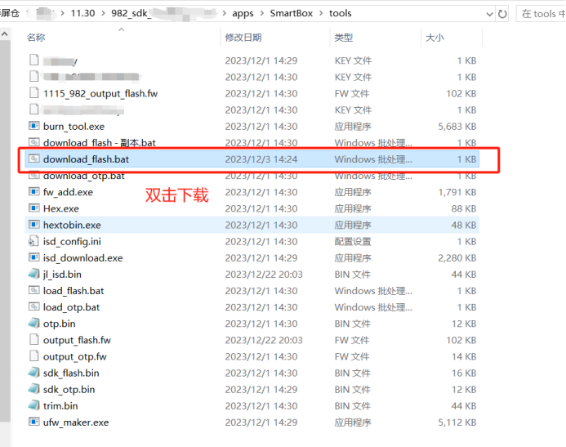Click the download_flash.bat batch file icon

(34, 159)
